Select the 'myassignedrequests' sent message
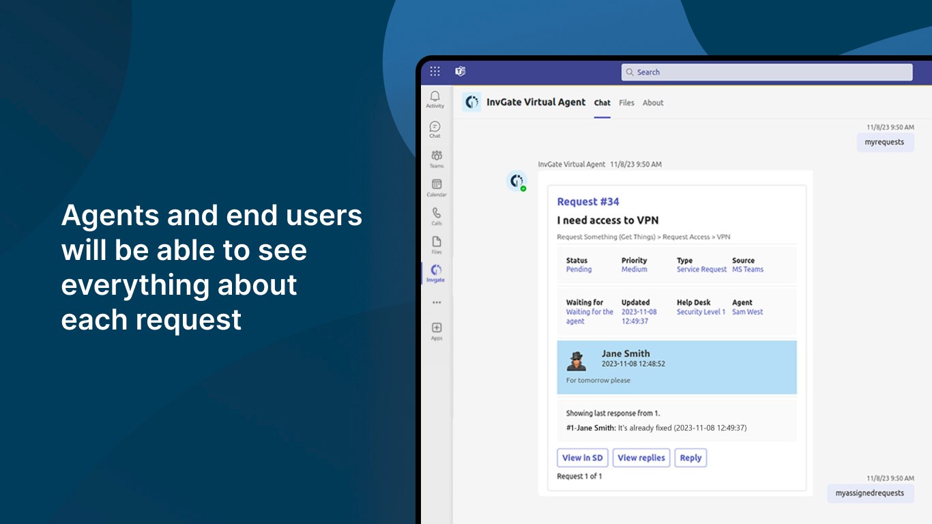The height and width of the screenshot is (524, 932). [871, 493]
